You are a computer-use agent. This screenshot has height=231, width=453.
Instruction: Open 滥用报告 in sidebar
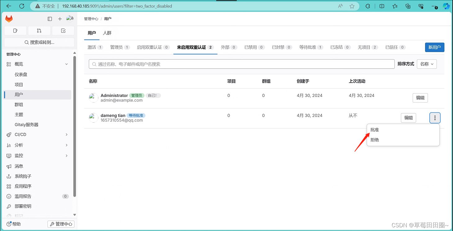[x=38, y=196]
